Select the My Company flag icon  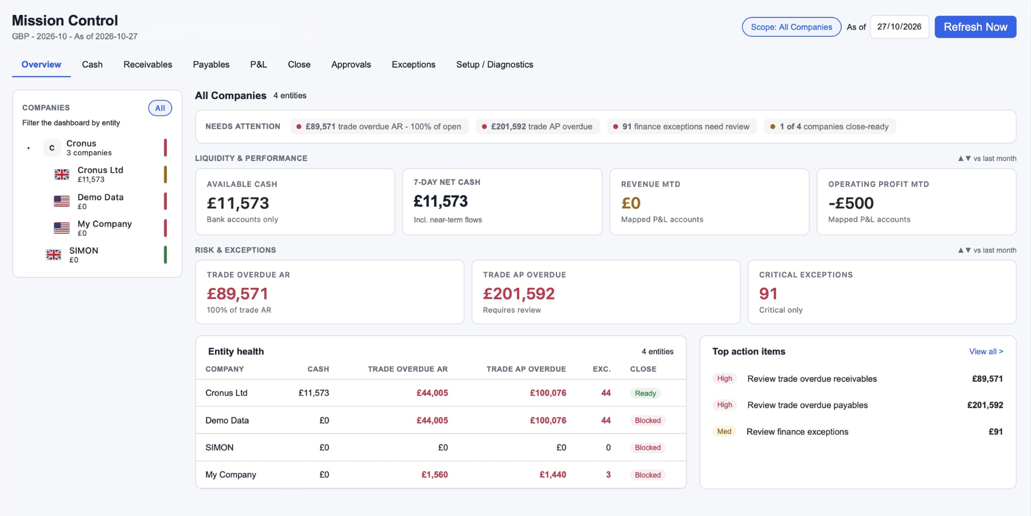(x=61, y=228)
